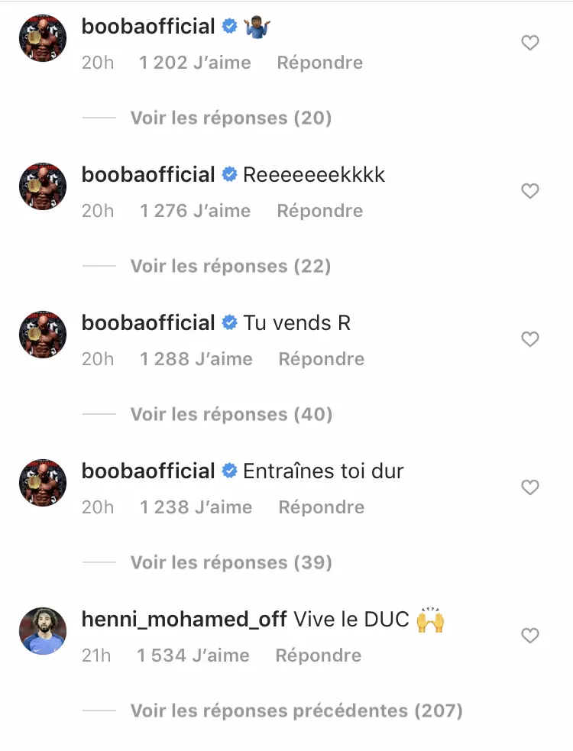Image resolution: width=573 pixels, height=751 pixels.
Task: Click the verified badge on 'Tu vends R' comment
Action: (229, 323)
